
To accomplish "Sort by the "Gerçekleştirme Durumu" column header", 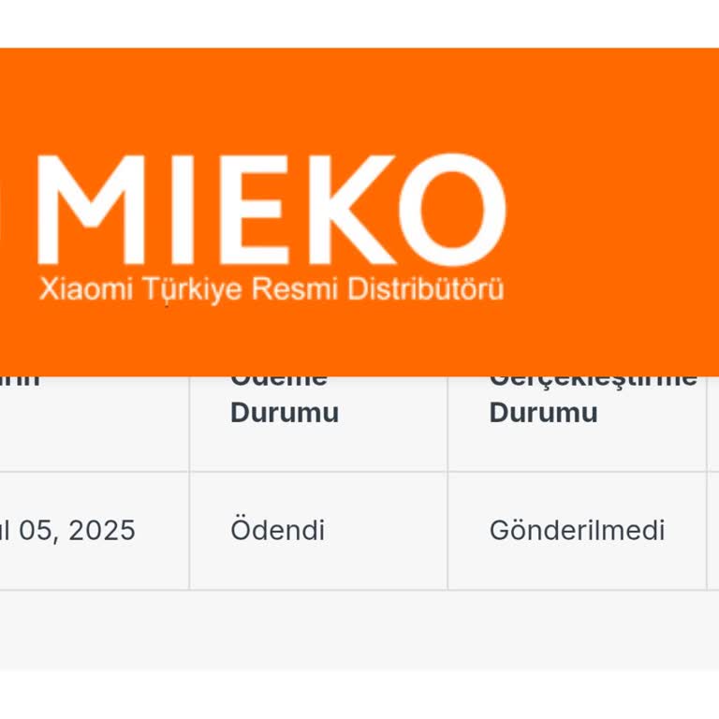I will click(543, 412).
